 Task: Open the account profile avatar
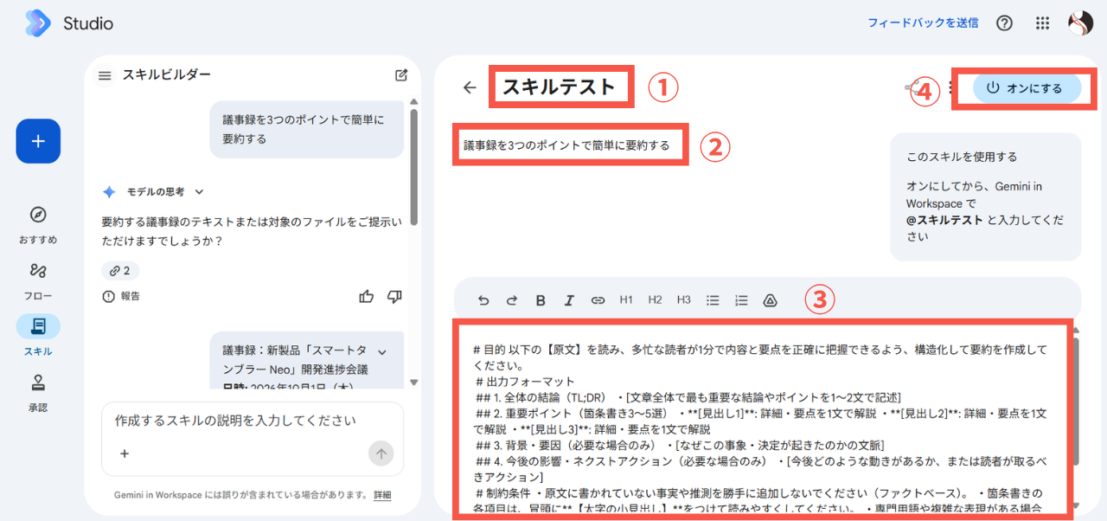click(1081, 23)
